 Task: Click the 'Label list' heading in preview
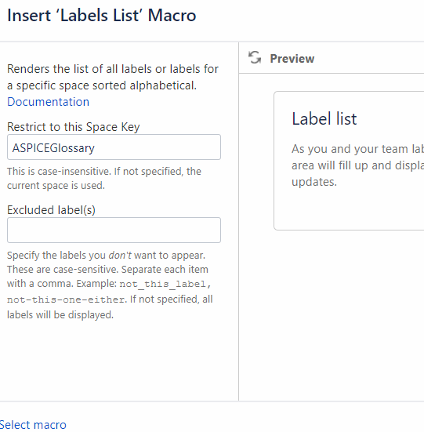[x=324, y=118]
